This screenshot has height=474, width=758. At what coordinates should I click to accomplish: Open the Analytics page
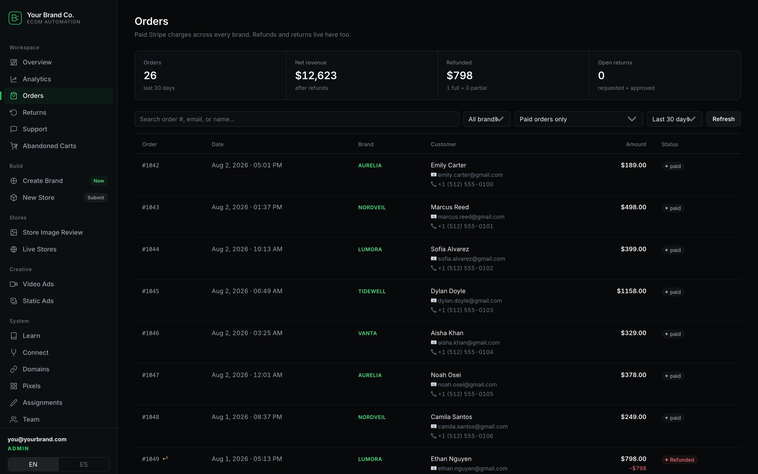(58, 79)
